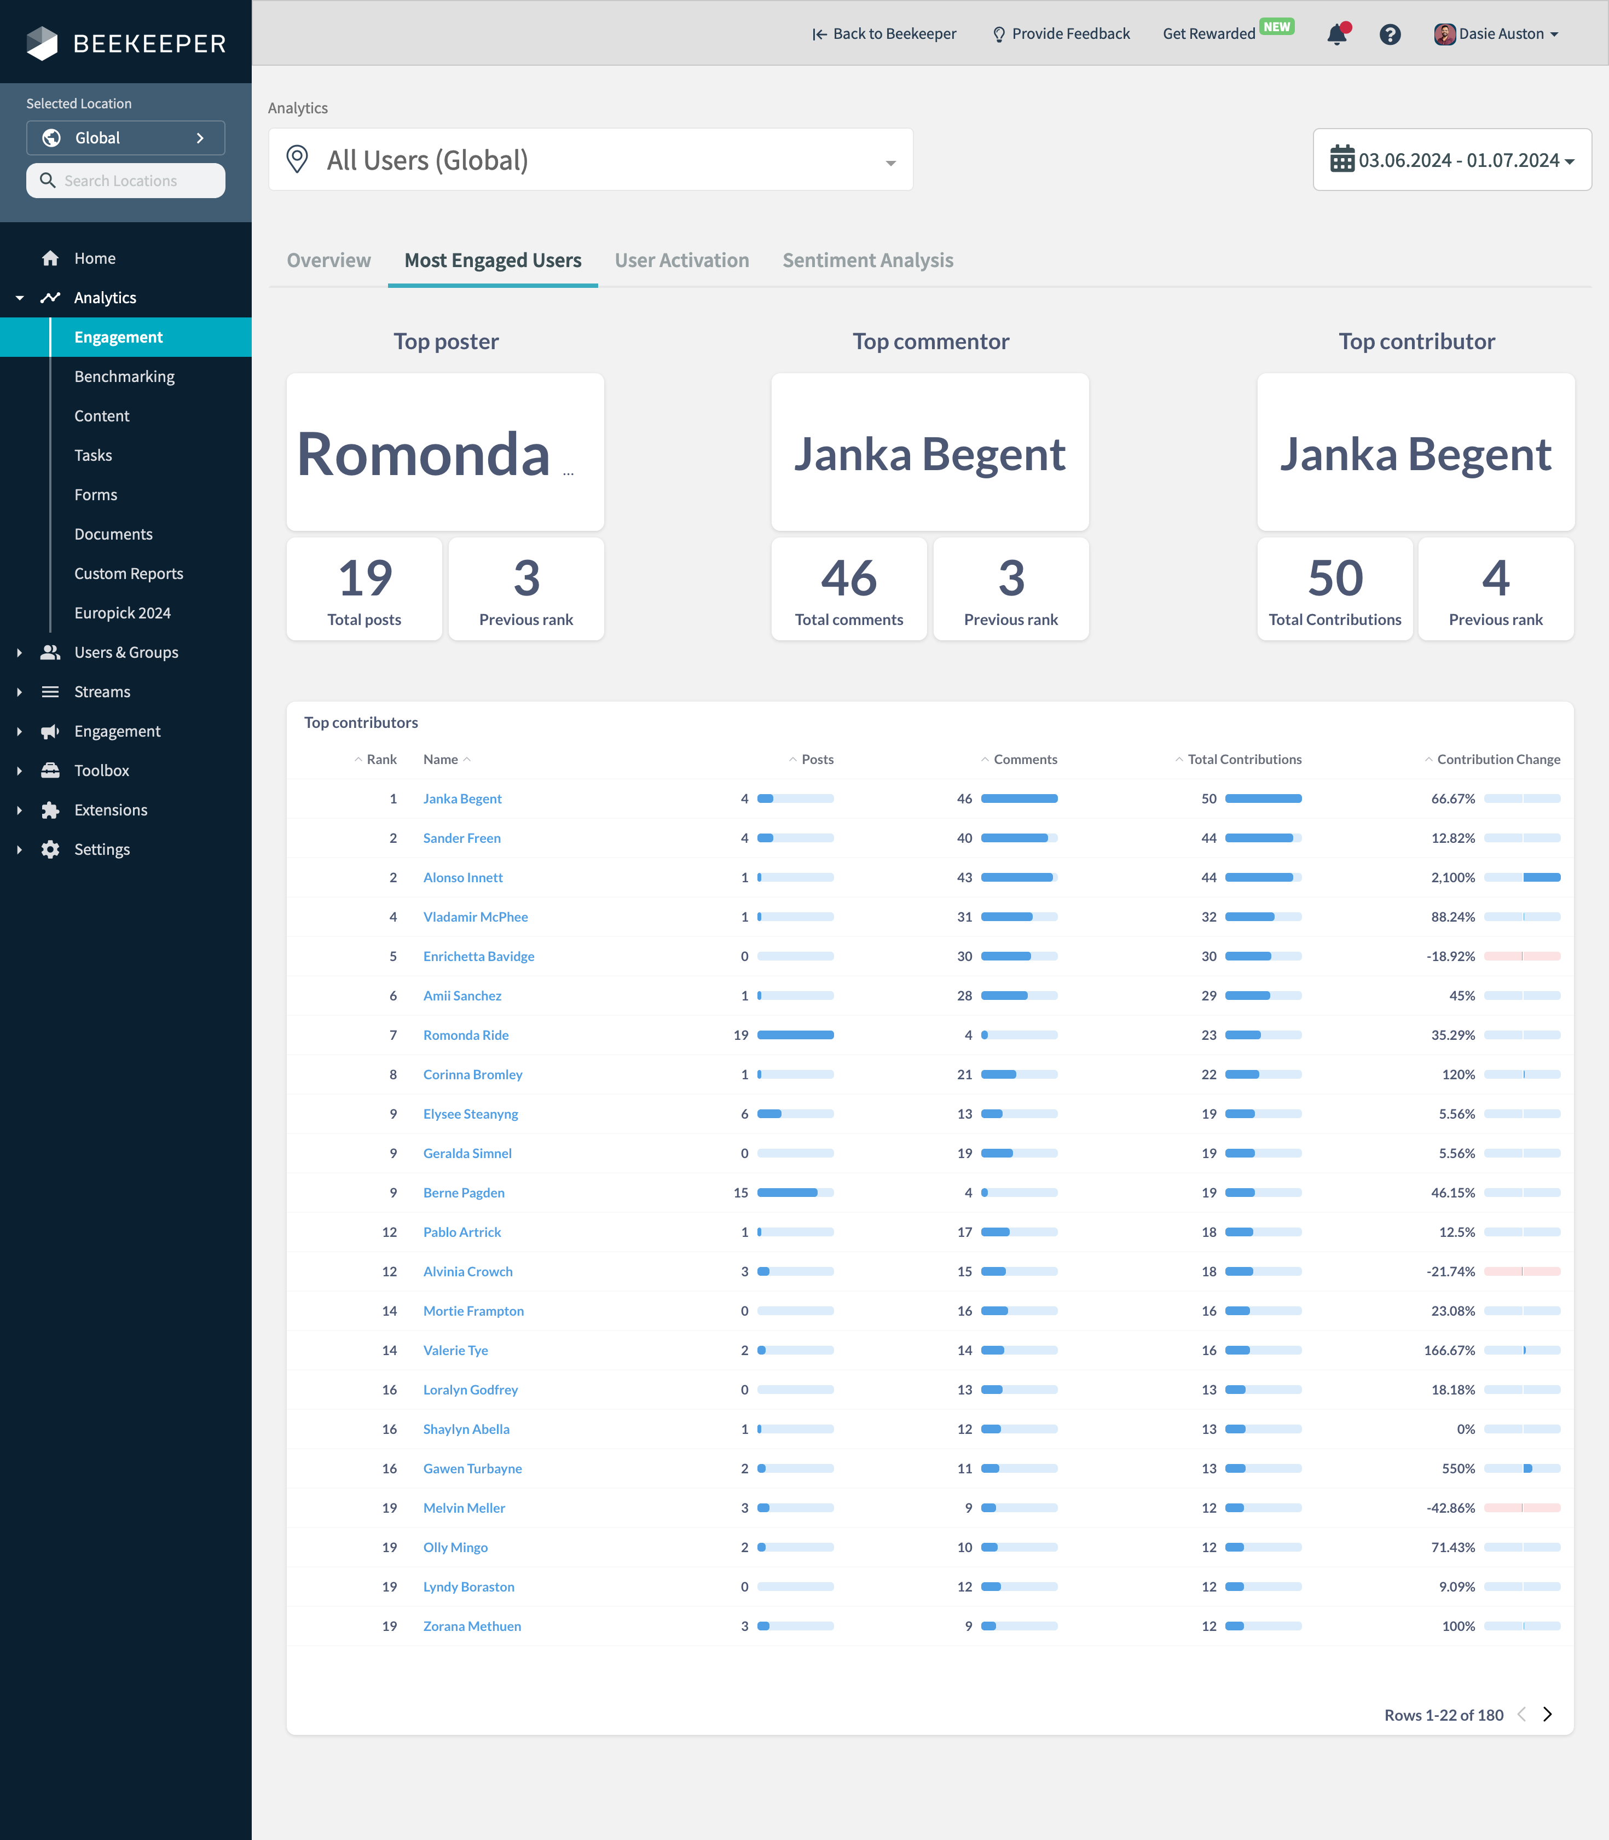Go to the previous page of rows
The height and width of the screenshot is (1840, 1609).
point(1522,1714)
